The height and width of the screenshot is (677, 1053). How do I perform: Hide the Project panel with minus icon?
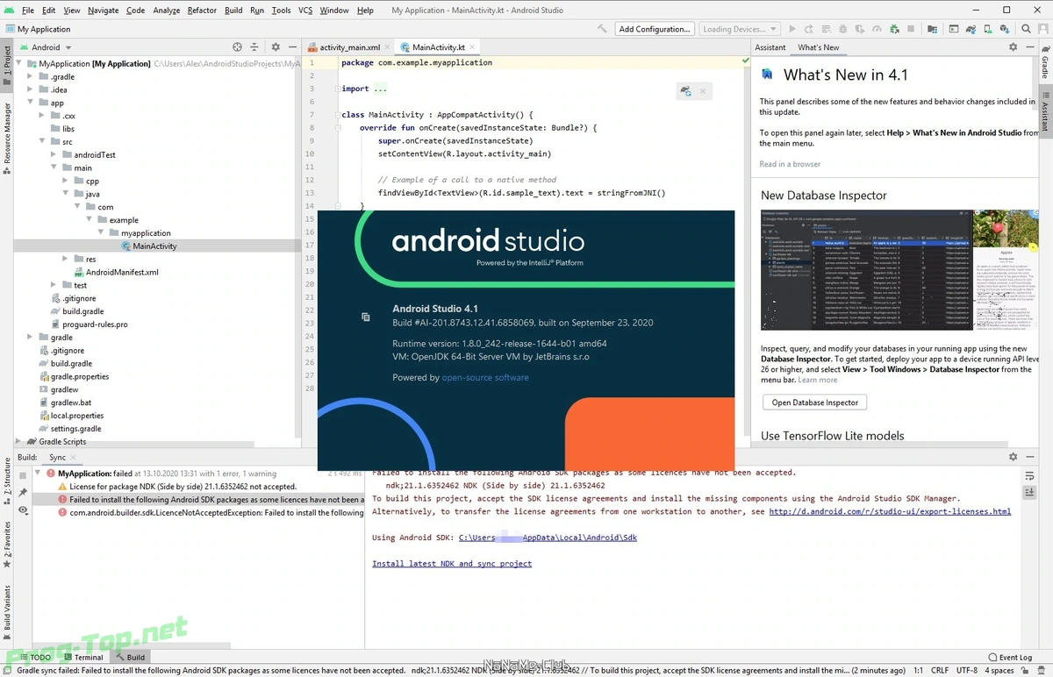[x=292, y=46]
